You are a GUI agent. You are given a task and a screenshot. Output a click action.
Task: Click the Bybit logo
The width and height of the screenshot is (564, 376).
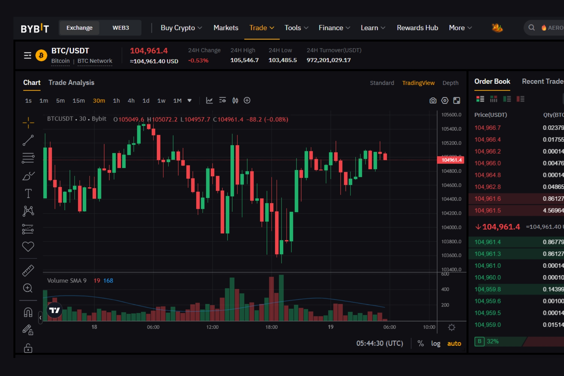[x=35, y=28]
